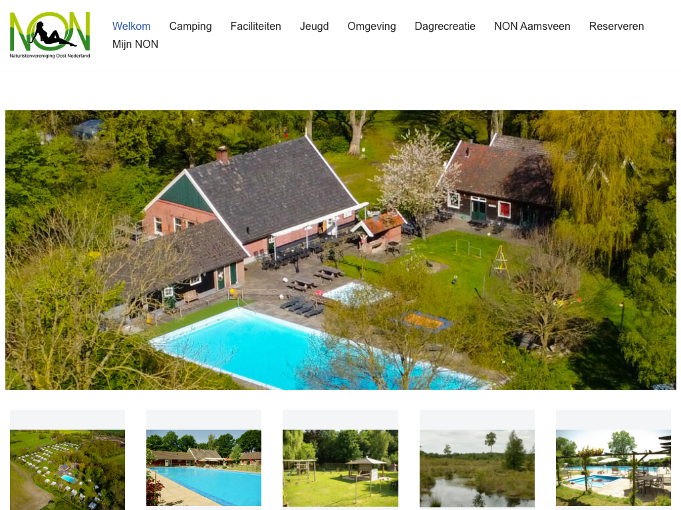This screenshot has height=510, width=681.
Task: Open the swimming pool building thumbnail
Action: (x=204, y=468)
